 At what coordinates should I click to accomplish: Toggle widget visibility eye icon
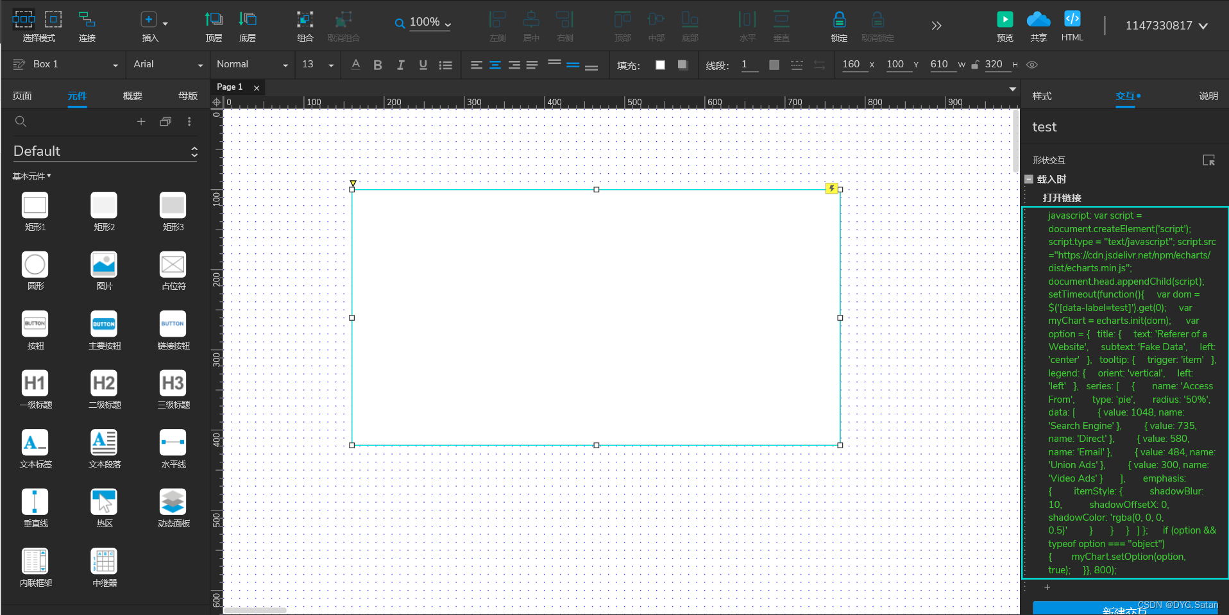click(1032, 65)
